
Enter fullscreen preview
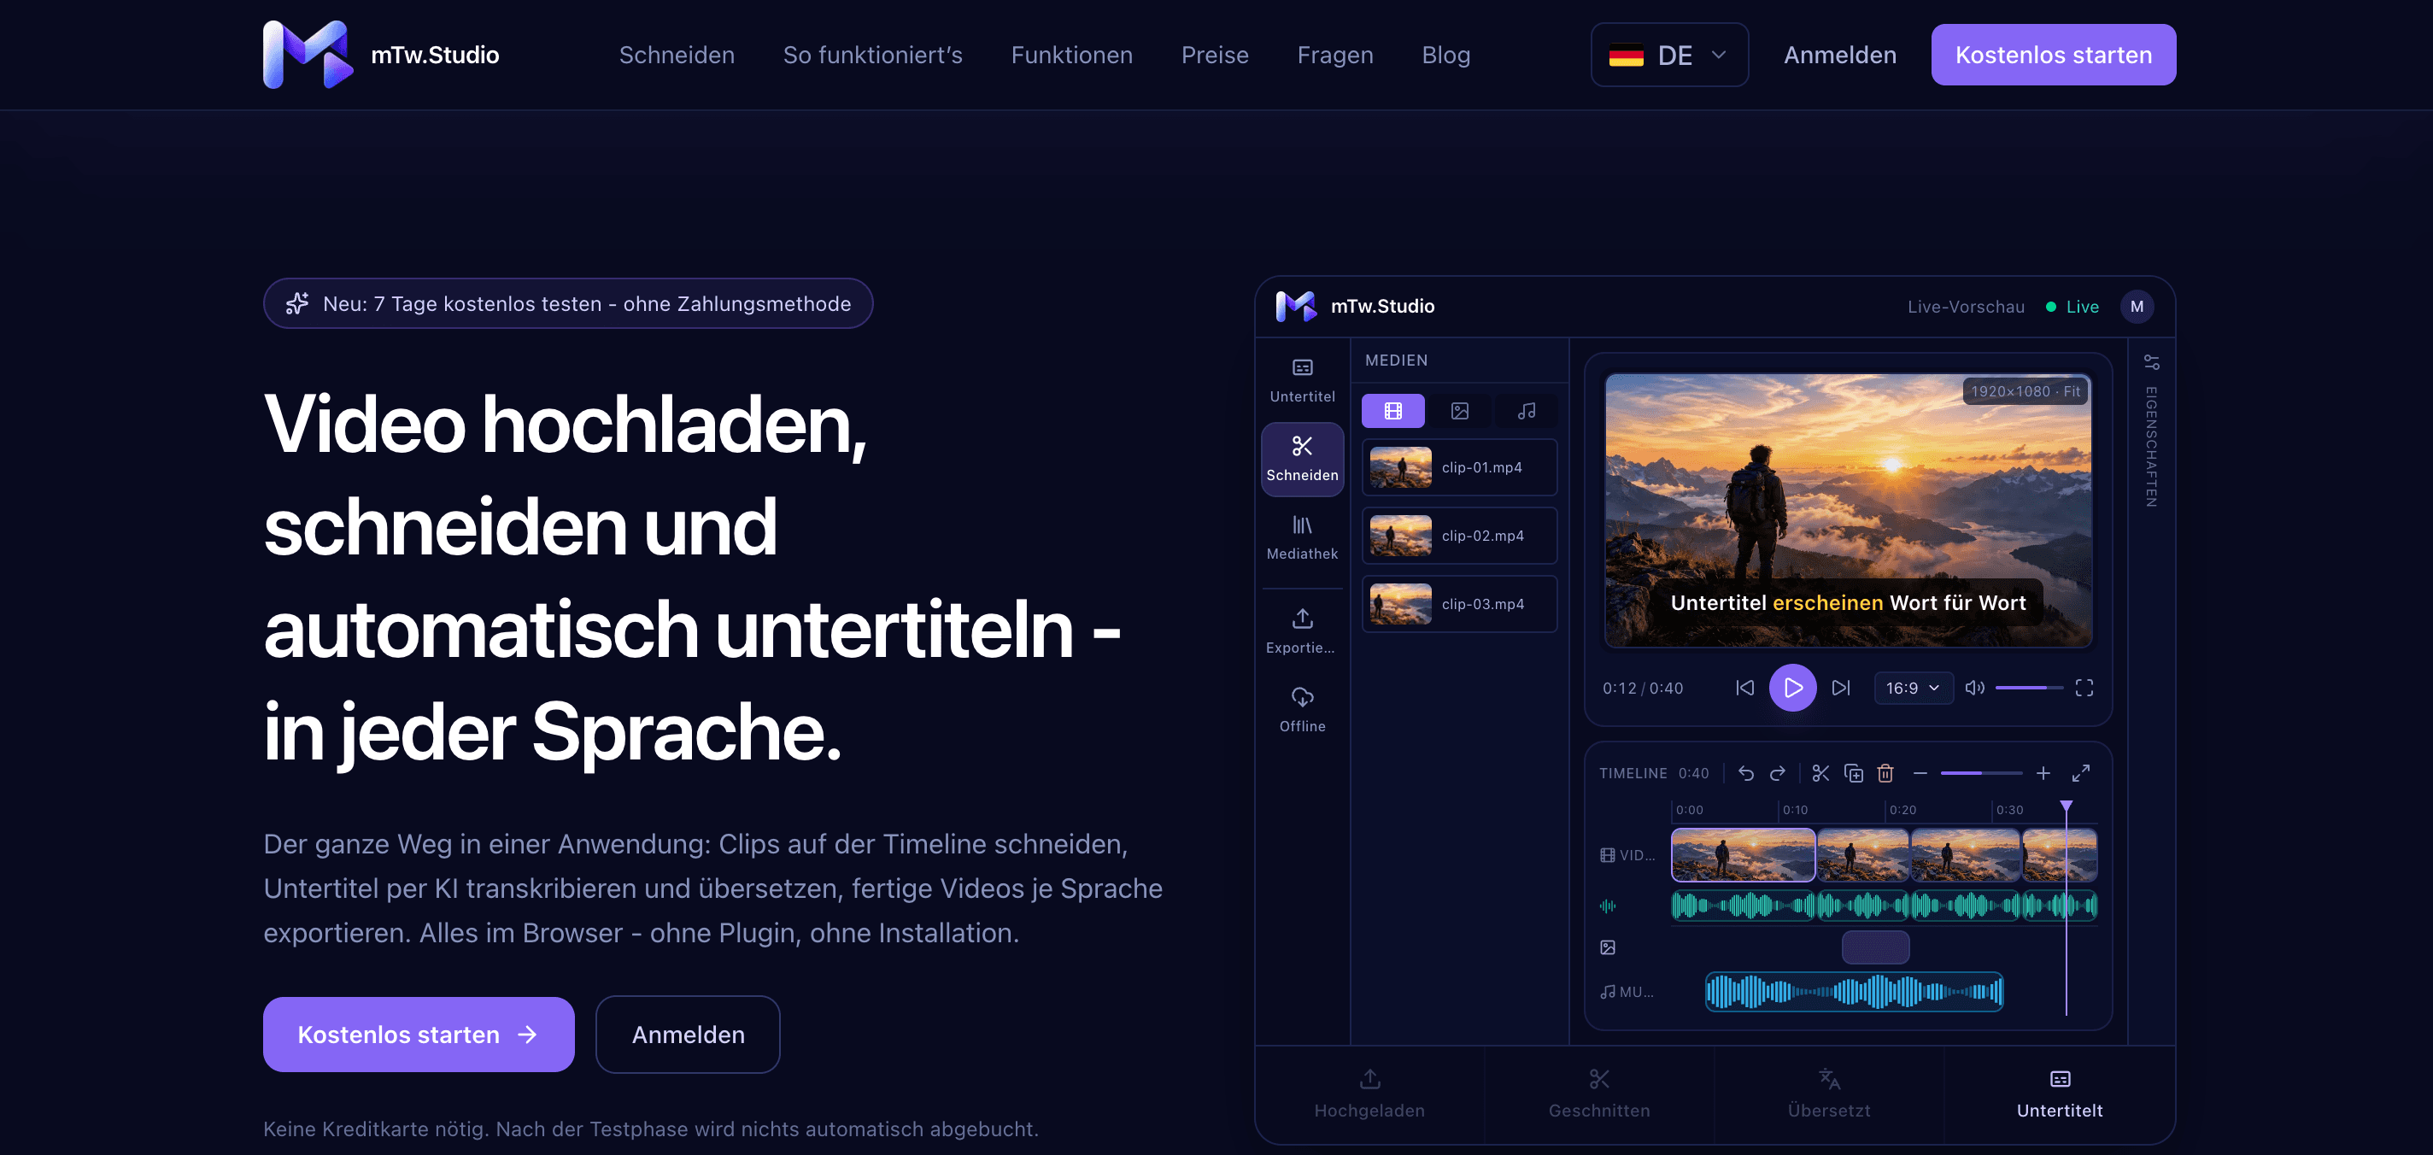coord(2084,688)
